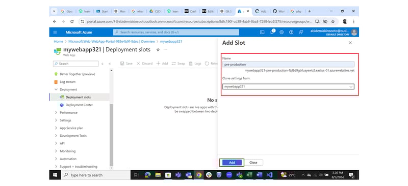Open a new browser tab

click(310, 11)
